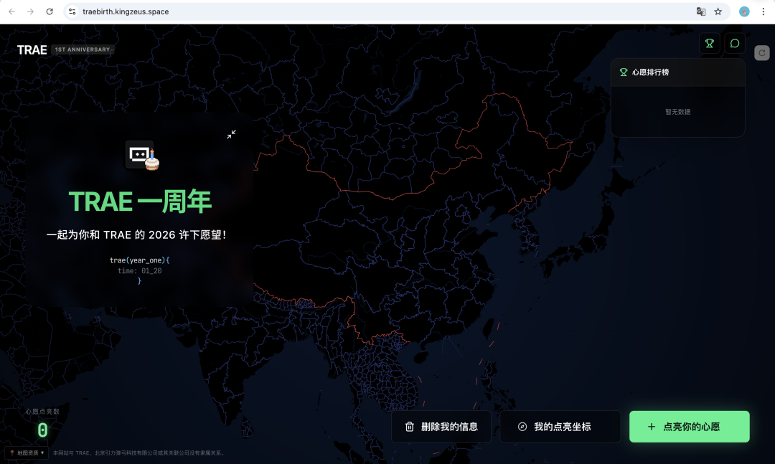Viewport: 775px width, 464px height.
Task: Open site information icon in address bar
Action: pyautogui.click(x=72, y=11)
